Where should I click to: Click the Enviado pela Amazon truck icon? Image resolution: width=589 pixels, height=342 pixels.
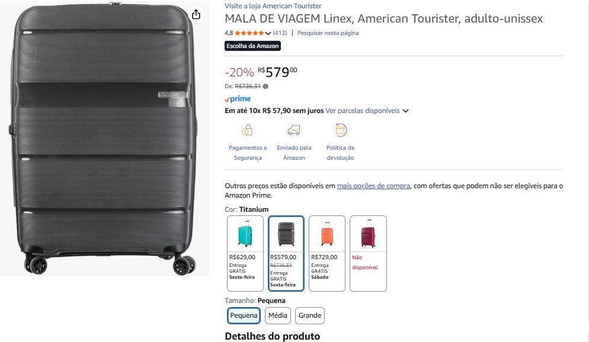tap(294, 130)
